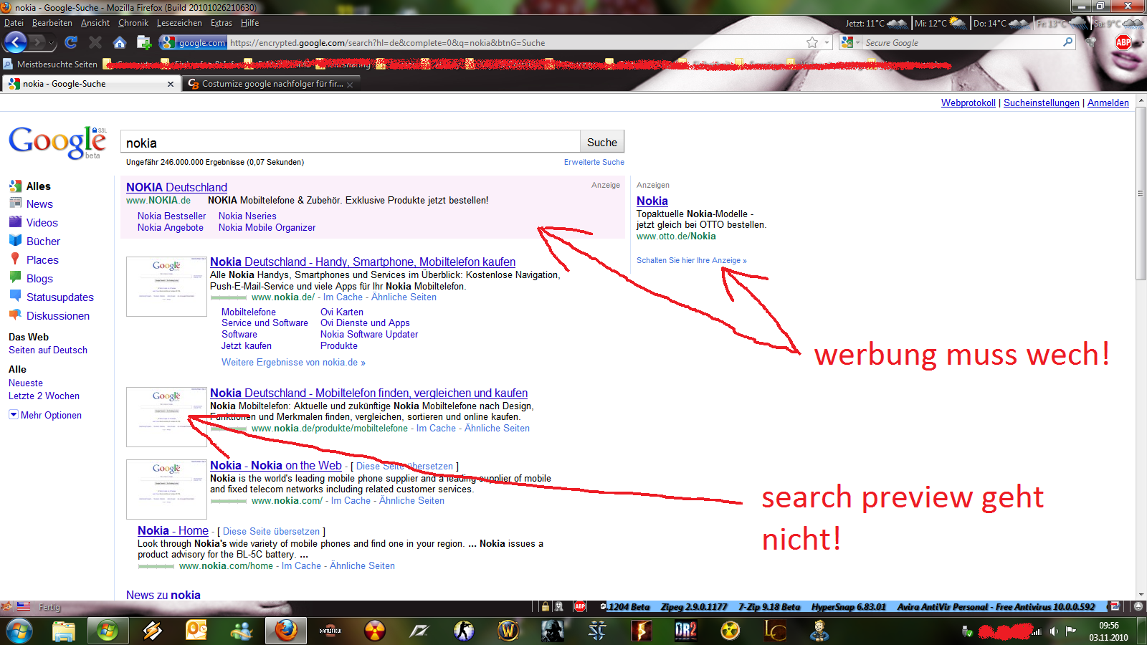The width and height of the screenshot is (1147, 645).
Task: Open the Datei menu
Action: pyautogui.click(x=14, y=23)
